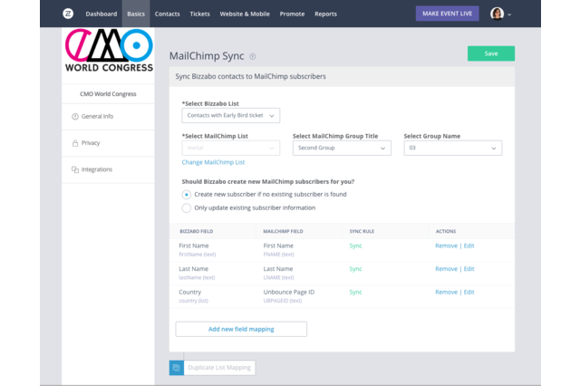The width and height of the screenshot is (580, 386).
Task: Open the Contacts menu tab
Action: (x=167, y=14)
